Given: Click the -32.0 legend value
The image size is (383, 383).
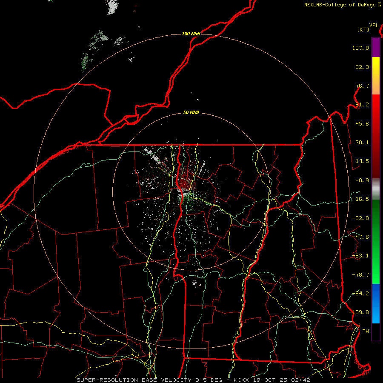Looking at the screenshot, I should click(360, 218).
